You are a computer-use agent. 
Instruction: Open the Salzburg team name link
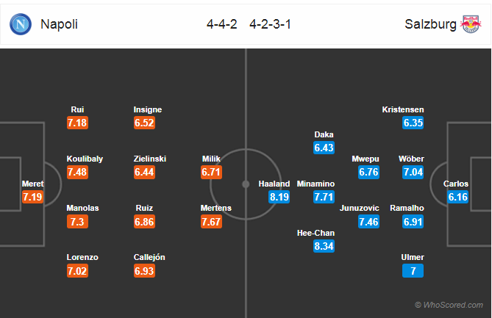tap(430, 24)
